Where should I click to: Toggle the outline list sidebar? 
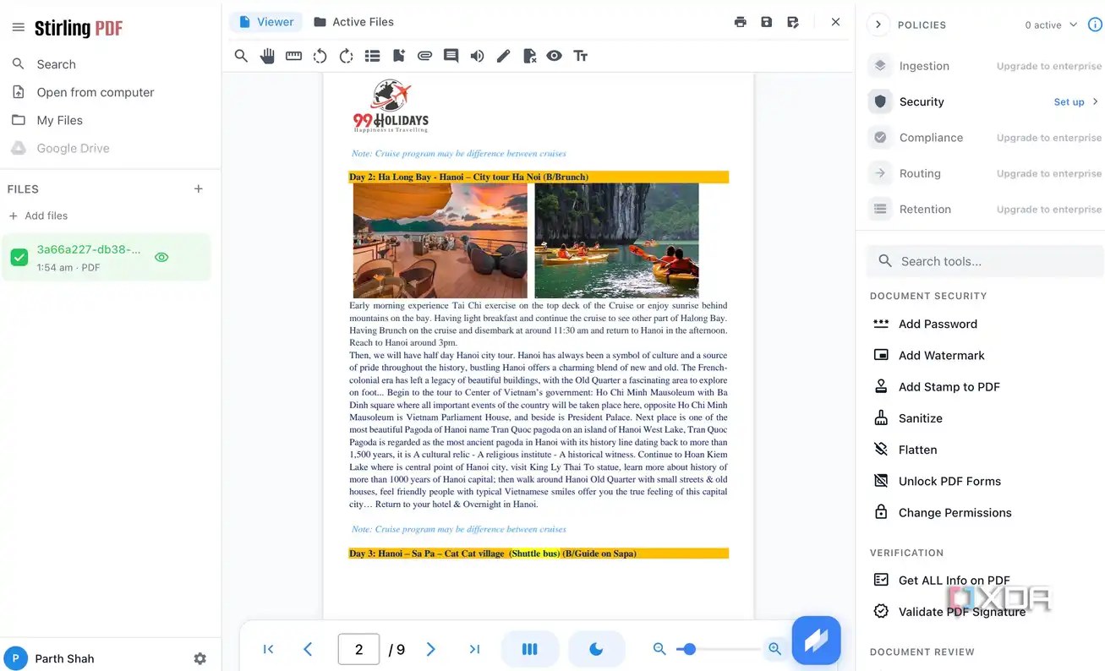tap(372, 56)
